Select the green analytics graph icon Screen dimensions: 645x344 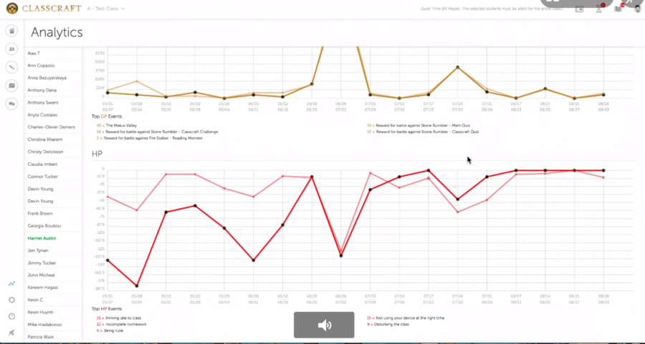click(12, 284)
